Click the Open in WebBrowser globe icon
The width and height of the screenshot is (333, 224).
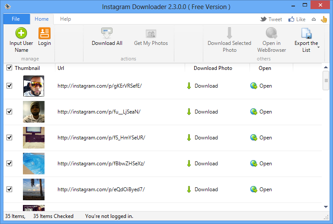(x=272, y=33)
